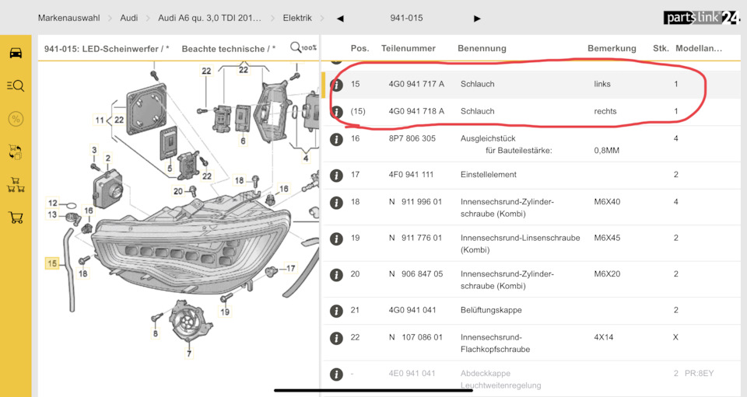Screen dimensions: 747x397
Task: Open the multiple carts sidebar icon
Action: pyautogui.click(x=16, y=185)
